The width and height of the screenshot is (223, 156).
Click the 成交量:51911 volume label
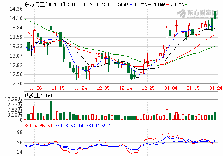(x=40, y=95)
